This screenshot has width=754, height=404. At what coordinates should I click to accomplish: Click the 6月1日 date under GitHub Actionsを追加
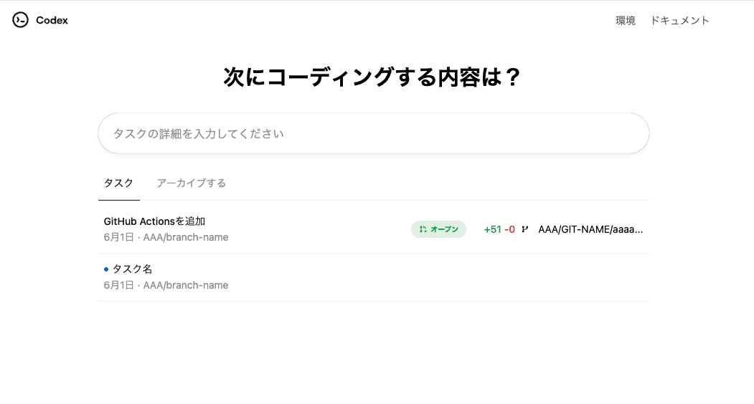click(118, 237)
